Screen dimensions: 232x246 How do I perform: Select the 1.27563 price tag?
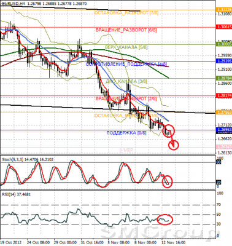tap(224, 113)
